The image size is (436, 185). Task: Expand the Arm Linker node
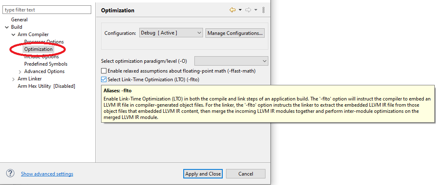pyautogui.click(x=13, y=79)
